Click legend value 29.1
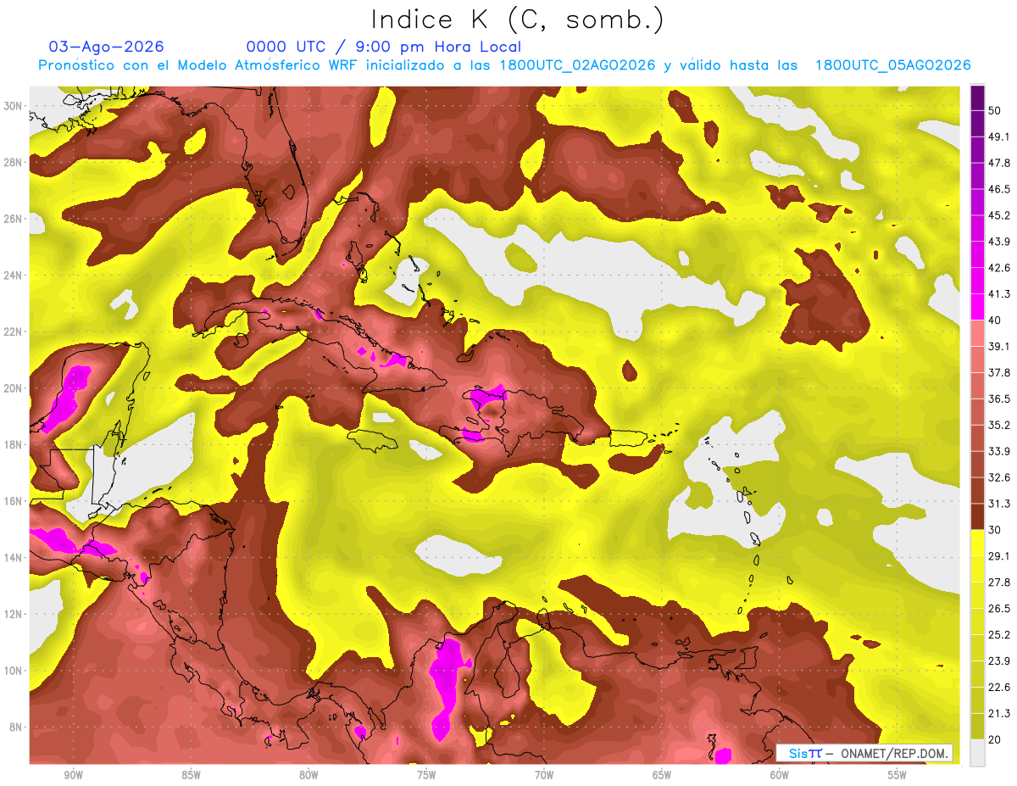 point(1000,556)
